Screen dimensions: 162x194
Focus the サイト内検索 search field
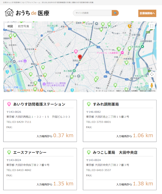pyautogui.click(x=92, y=13)
